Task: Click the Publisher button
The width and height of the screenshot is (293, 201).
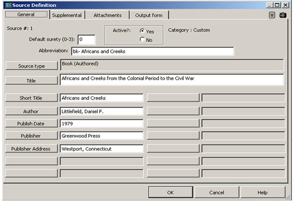Action: [x=31, y=136]
